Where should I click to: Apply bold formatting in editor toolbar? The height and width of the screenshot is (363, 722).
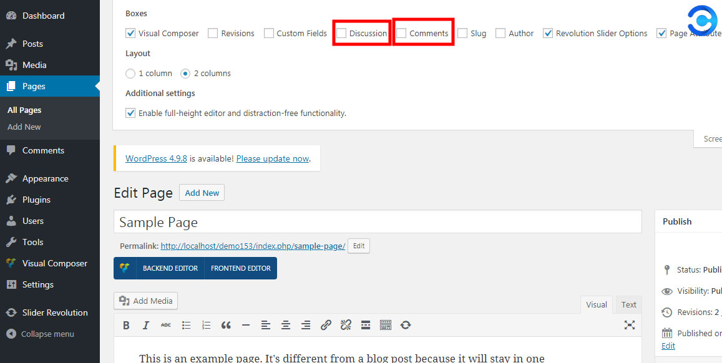click(126, 325)
